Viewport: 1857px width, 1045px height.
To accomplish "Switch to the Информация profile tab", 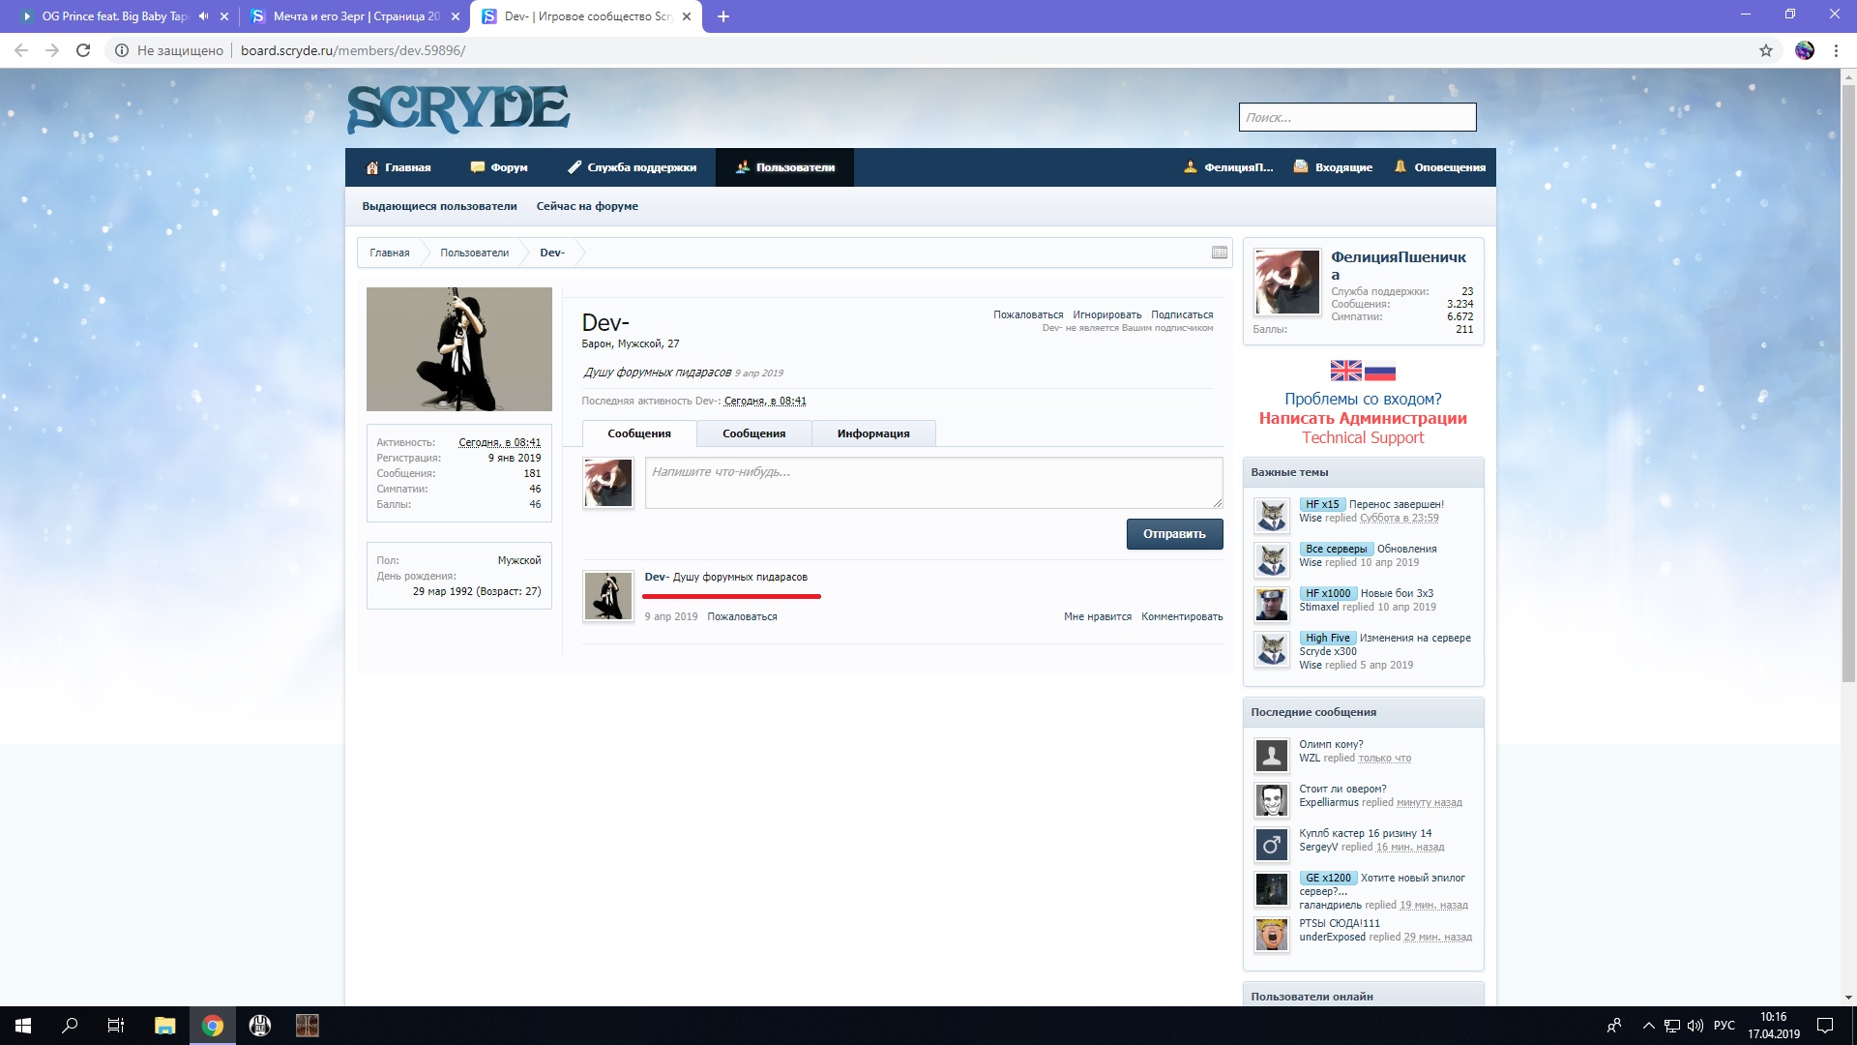I will coord(873,433).
